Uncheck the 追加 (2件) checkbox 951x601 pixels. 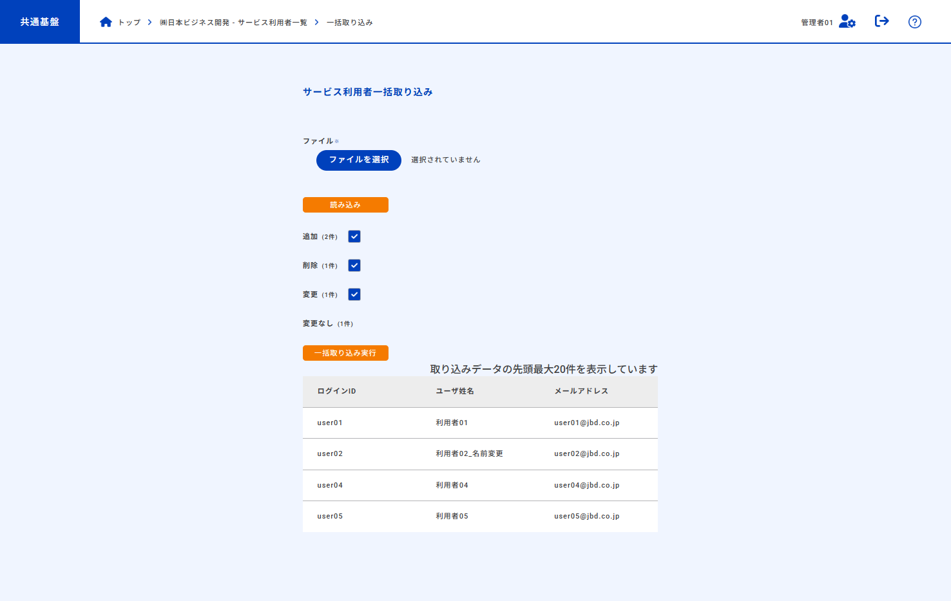(x=354, y=236)
